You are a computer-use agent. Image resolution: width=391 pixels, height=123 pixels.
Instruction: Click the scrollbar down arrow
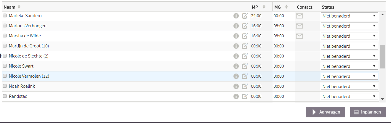click(382, 99)
